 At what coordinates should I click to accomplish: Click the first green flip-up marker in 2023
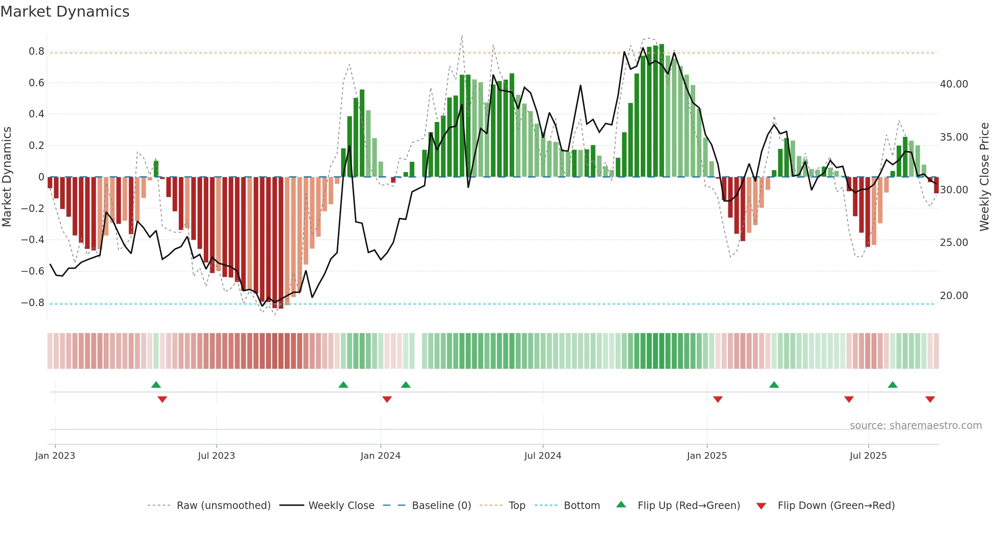point(156,385)
